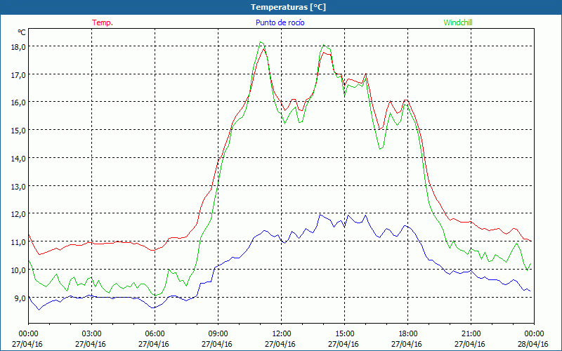Click the 09:00 time axis label
The width and height of the screenshot is (562, 351).
point(218,334)
